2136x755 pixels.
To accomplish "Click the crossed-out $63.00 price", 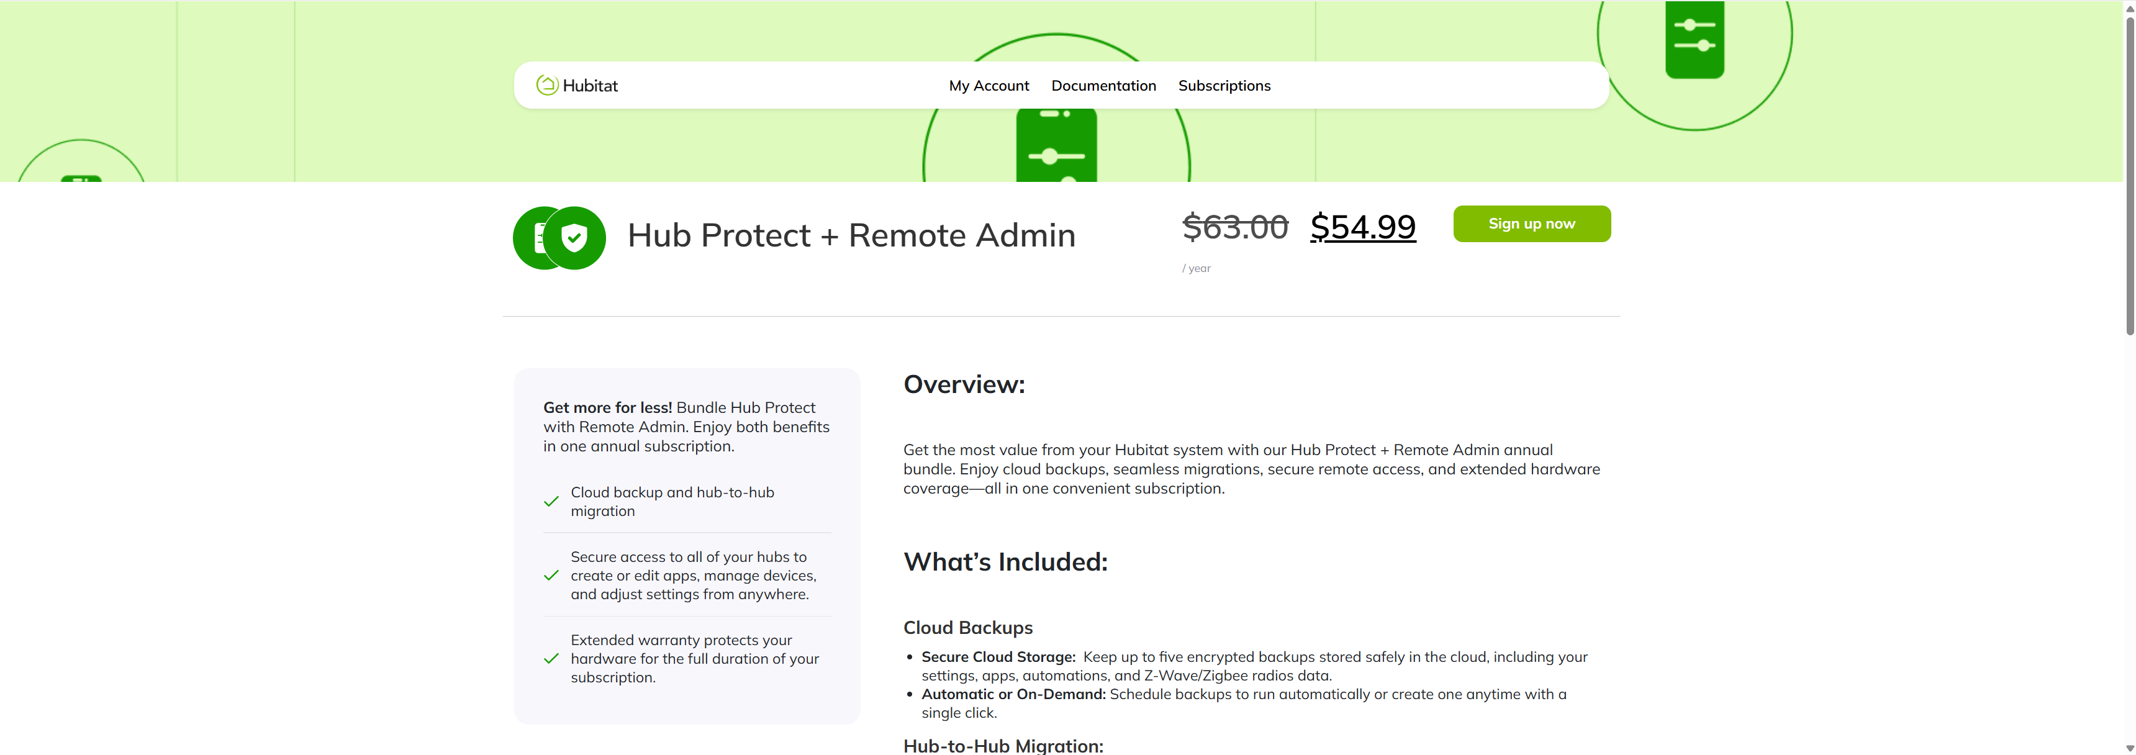I will [1234, 227].
